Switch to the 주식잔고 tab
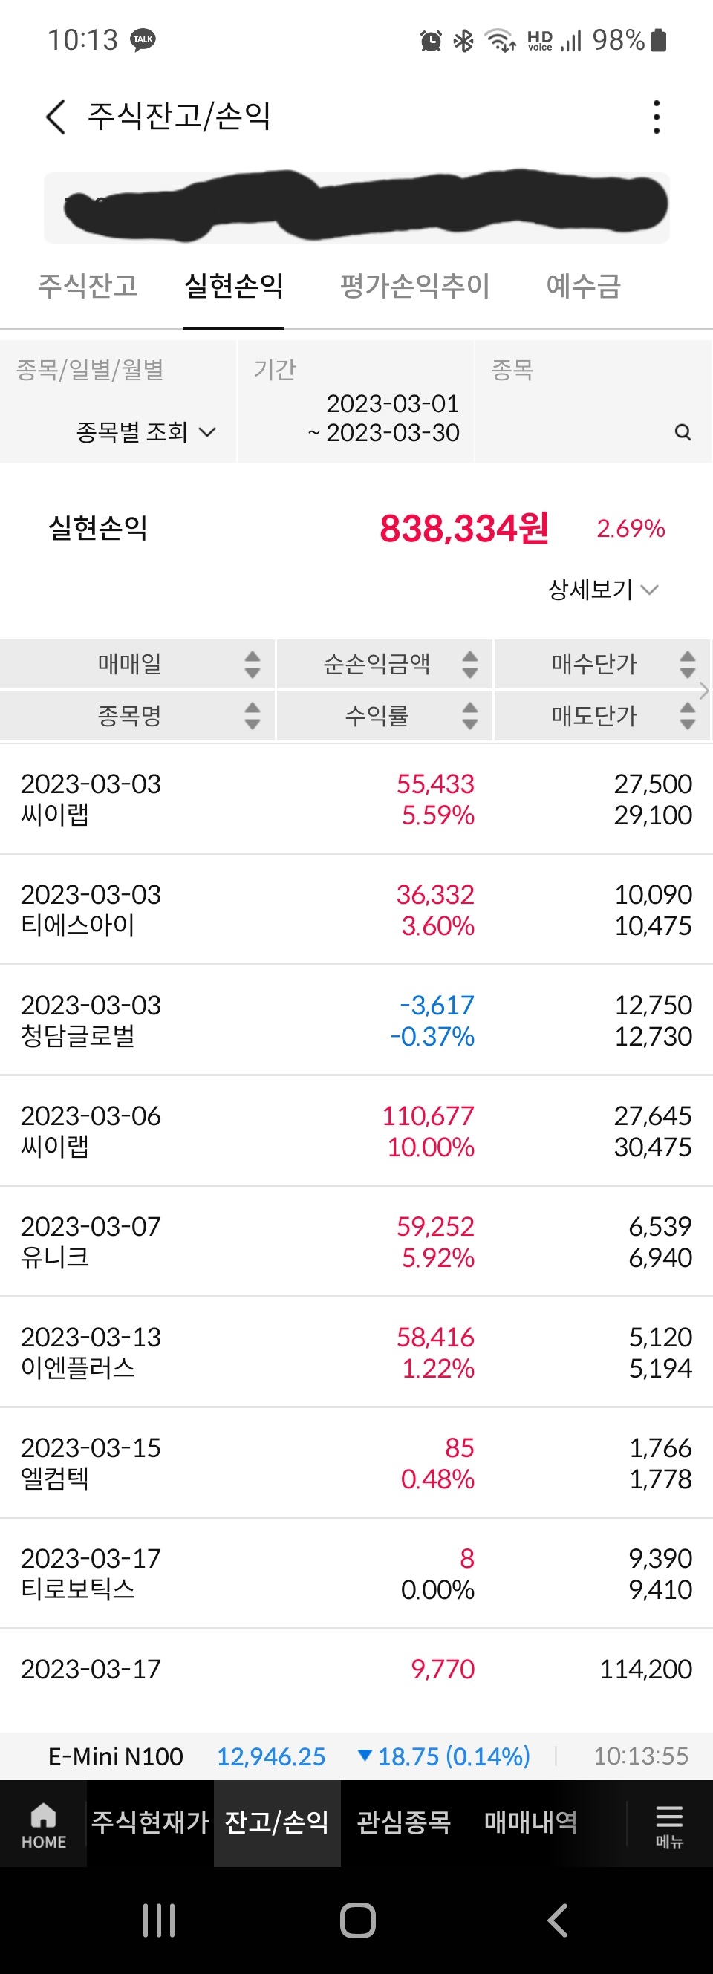The width and height of the screenshot is (713, 1974). [x=88, y=286]
